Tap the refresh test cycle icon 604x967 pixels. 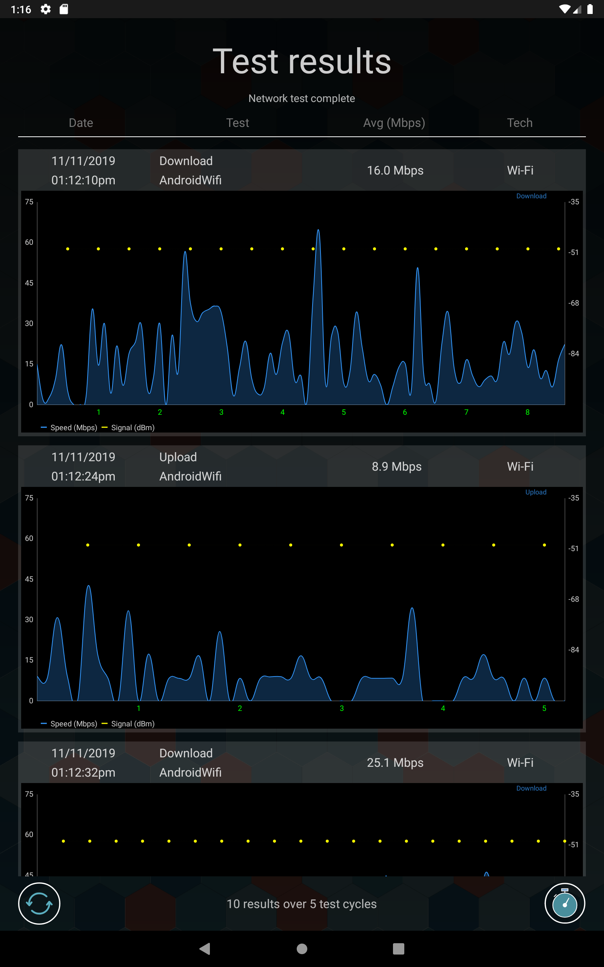[x=39, y=904]
